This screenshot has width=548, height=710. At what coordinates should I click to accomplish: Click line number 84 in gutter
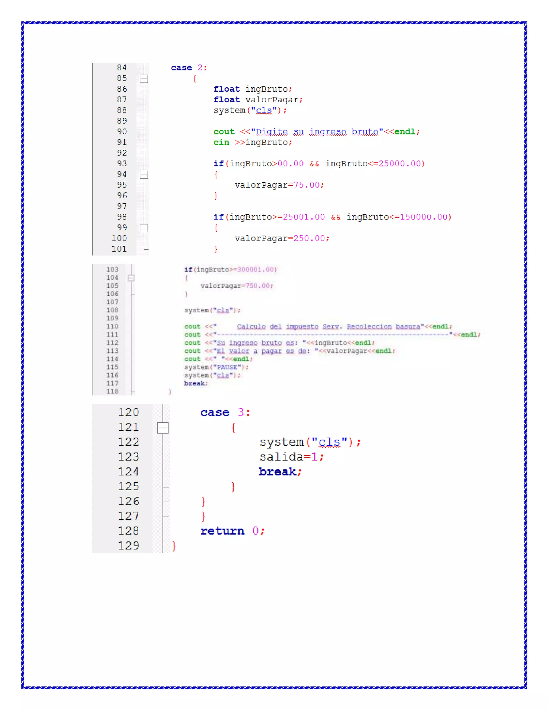(122, 68)
